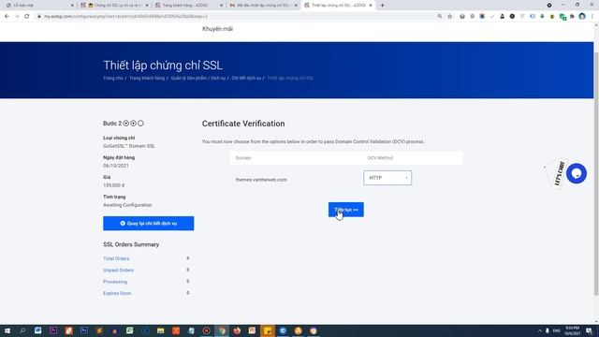
Task: Click the zoom magnifier icon in address bar
Action: click(440, 17)
